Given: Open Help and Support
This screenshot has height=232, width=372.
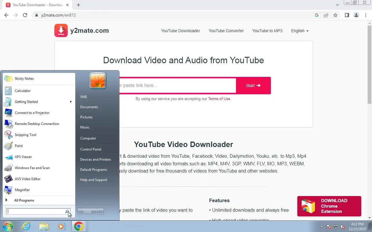Looking at the screenshot, I should pyautogui.click(x=94, y=180).
